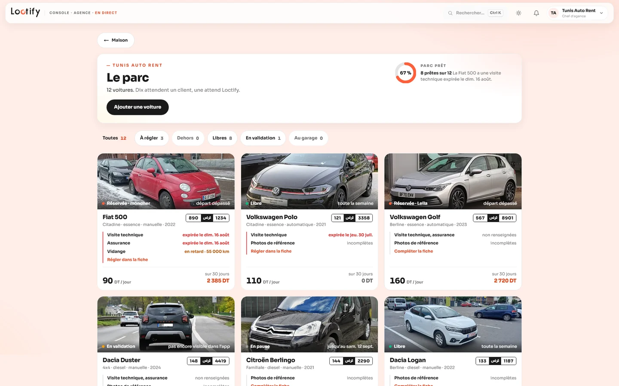The image size is (619, 386).
Task: Click the Vidange en retard · 55 000 km value
Action: 207,251
